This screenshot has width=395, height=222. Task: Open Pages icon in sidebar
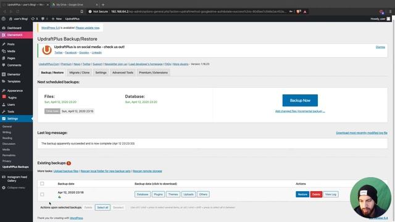(4, 58)
